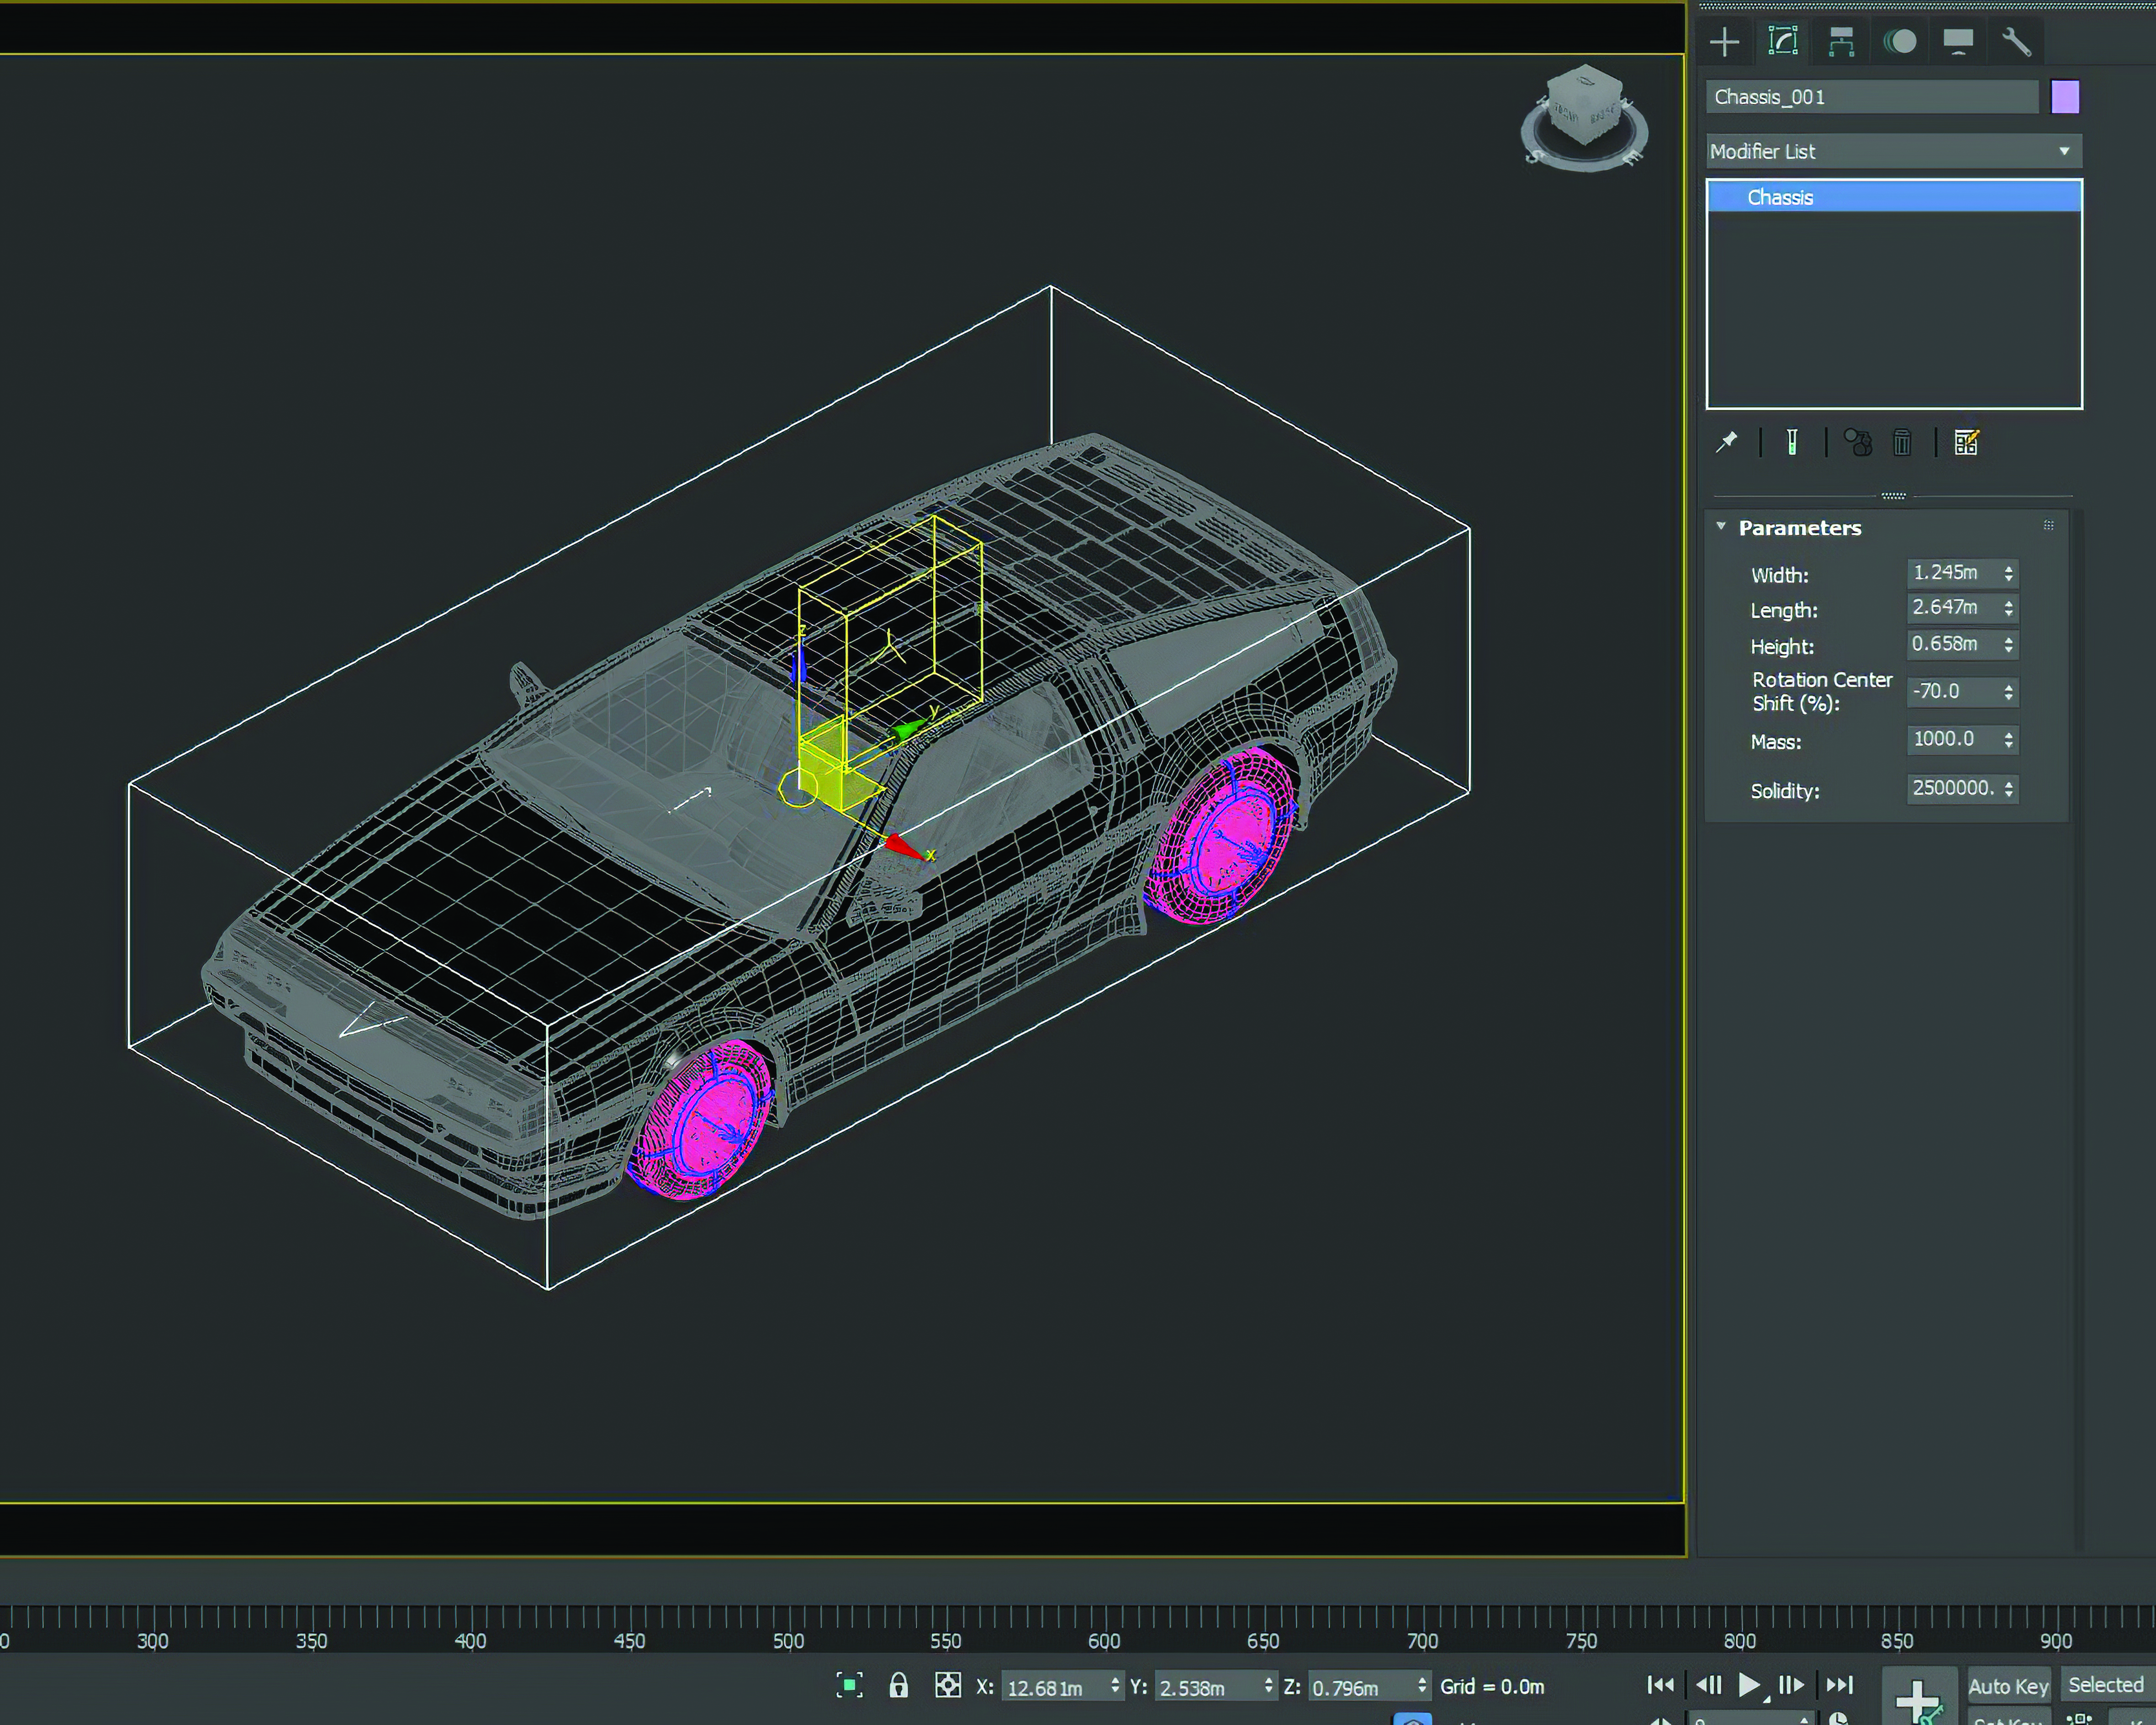The image size is (2156, 1725).
Task: Open the Selected key filter dropdown
Action: point(2107,1685)
